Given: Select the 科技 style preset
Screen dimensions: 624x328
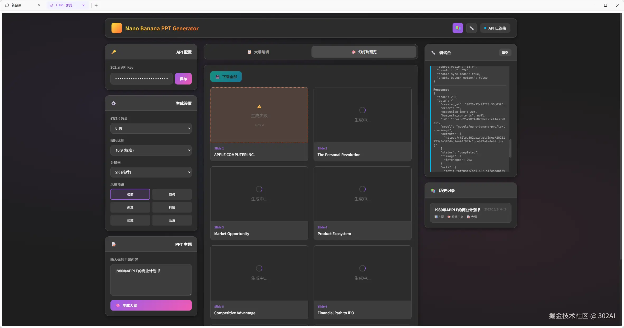Looking at the screenshot, I should [172, 207].
